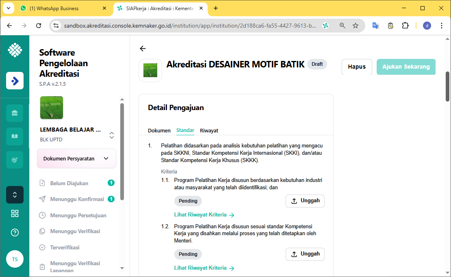Image resolution: width=451 pixels, height=277 pixels.
Task: Click the help question mark icon in the sidebar
Action: (15, 233)
